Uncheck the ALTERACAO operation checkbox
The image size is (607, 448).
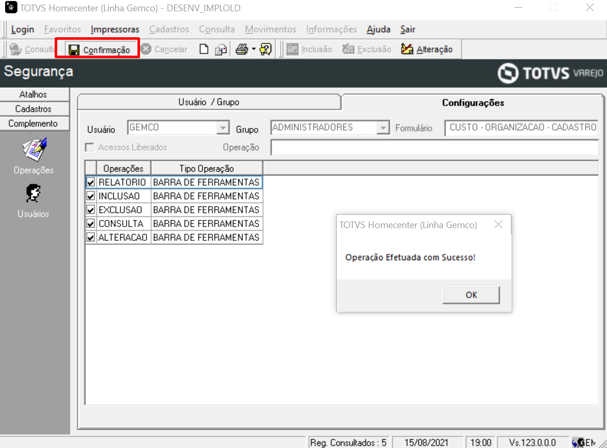point(90,237)
